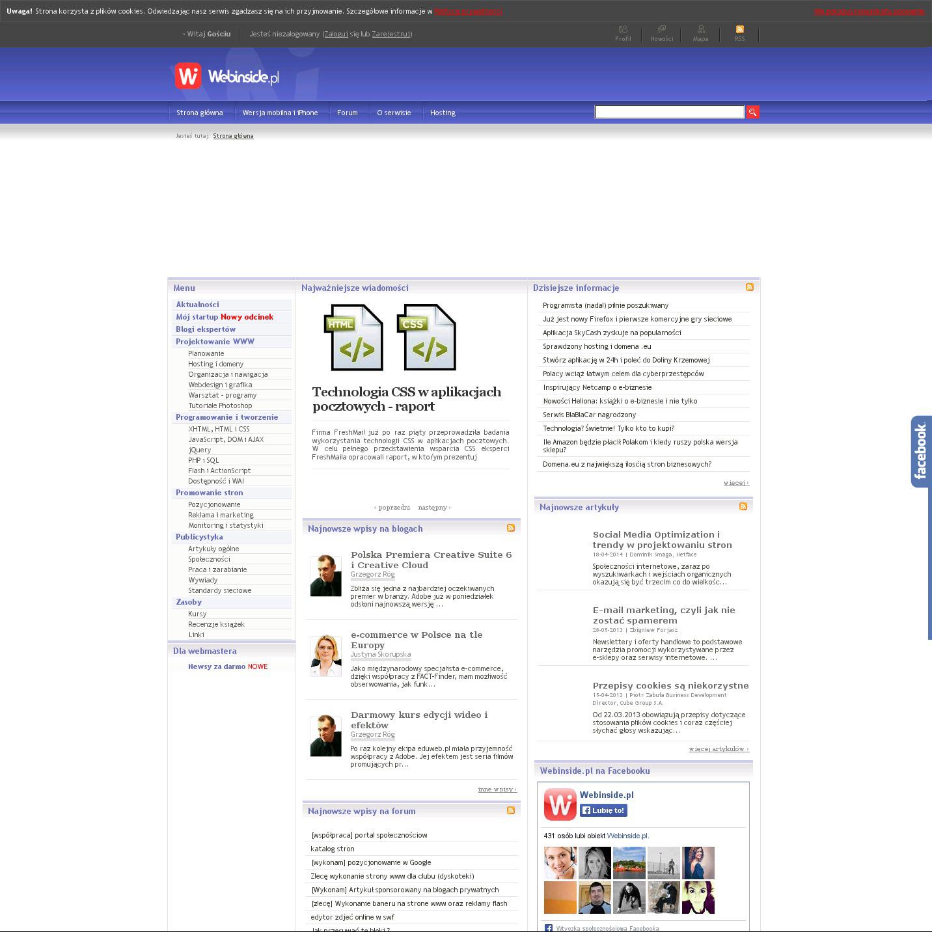Screen dimensions: 932x932
Task: Go to next featured news item
Action: pyautogui.click(x=434, y=508)
